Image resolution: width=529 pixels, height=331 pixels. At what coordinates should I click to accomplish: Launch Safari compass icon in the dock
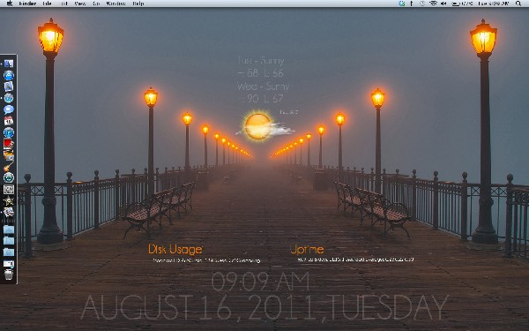click(x=9, y=98)
